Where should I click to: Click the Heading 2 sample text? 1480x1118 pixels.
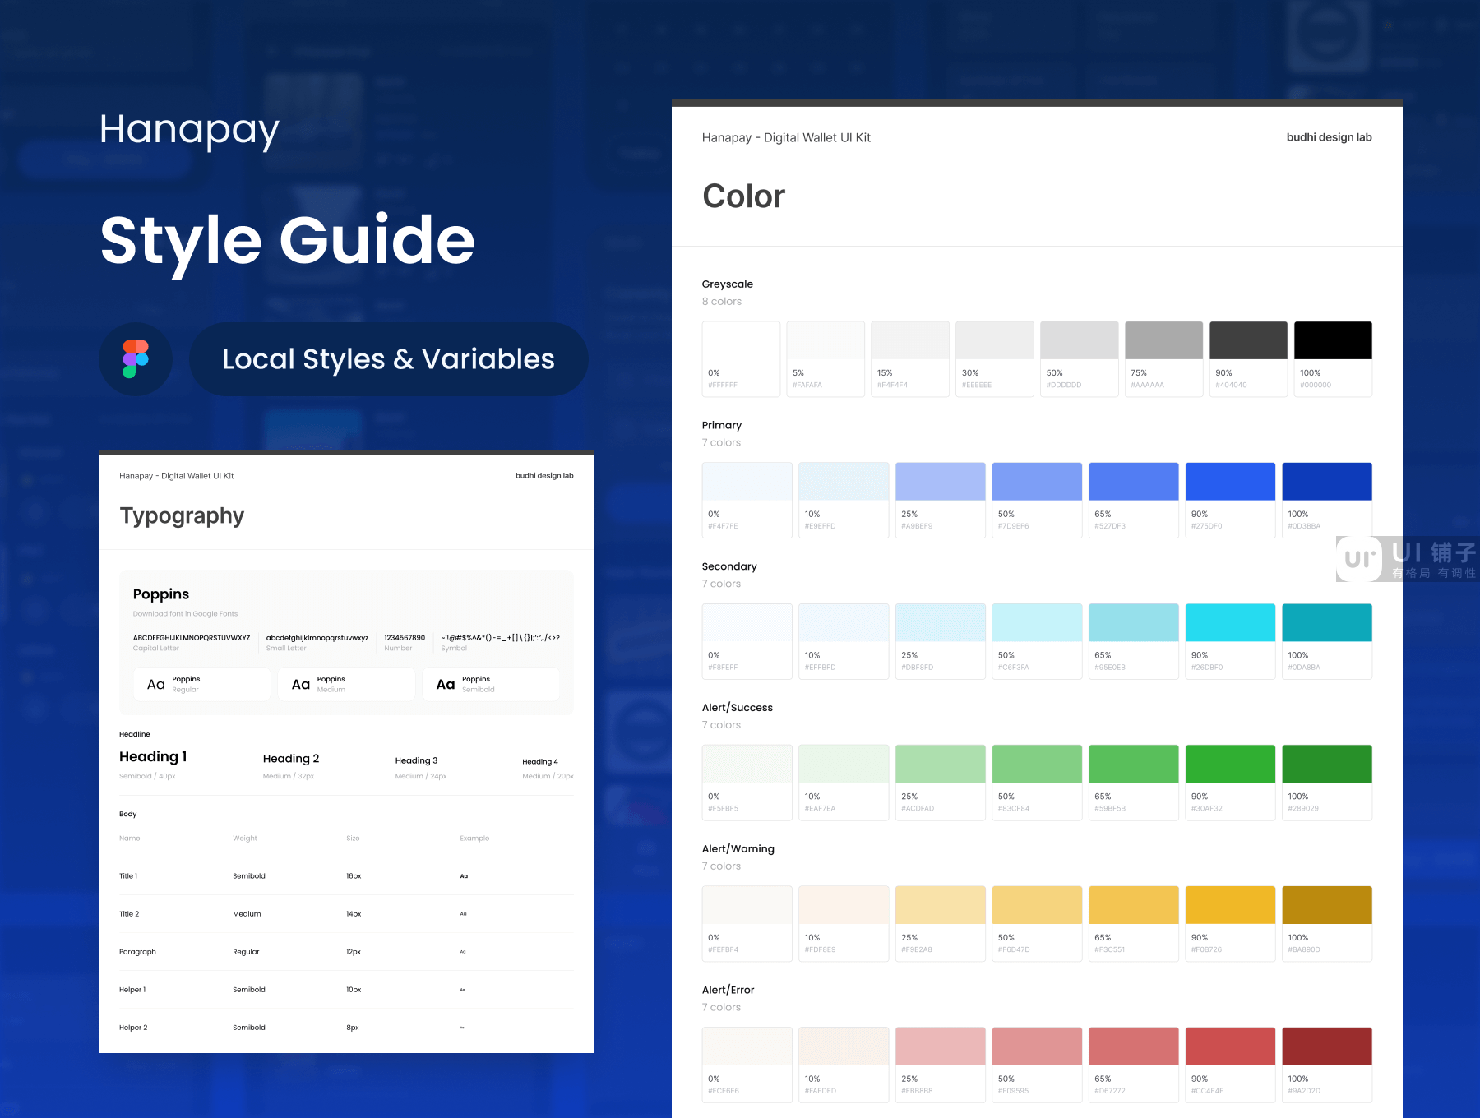(x=291, y=759)
